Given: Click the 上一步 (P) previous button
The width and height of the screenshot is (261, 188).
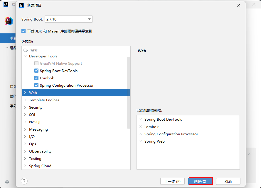Looking at the screenshot, I should 172,181.
